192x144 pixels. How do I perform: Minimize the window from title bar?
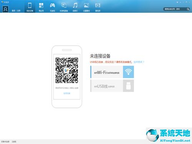click(x=184, y=2)
